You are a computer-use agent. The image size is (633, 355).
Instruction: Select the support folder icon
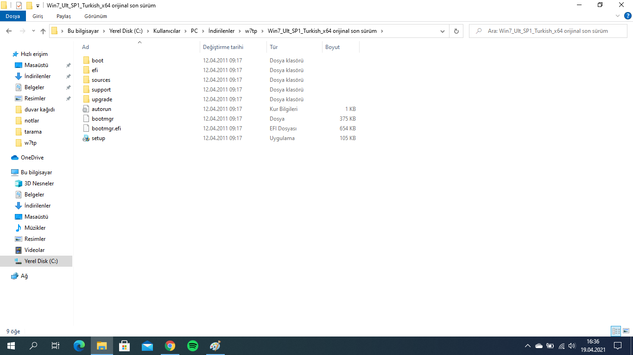(x=86, y=90)
